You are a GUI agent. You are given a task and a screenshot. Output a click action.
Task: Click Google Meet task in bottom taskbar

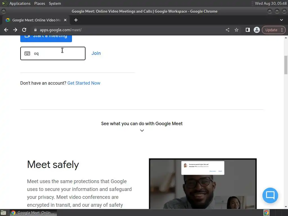click(33, 213)
